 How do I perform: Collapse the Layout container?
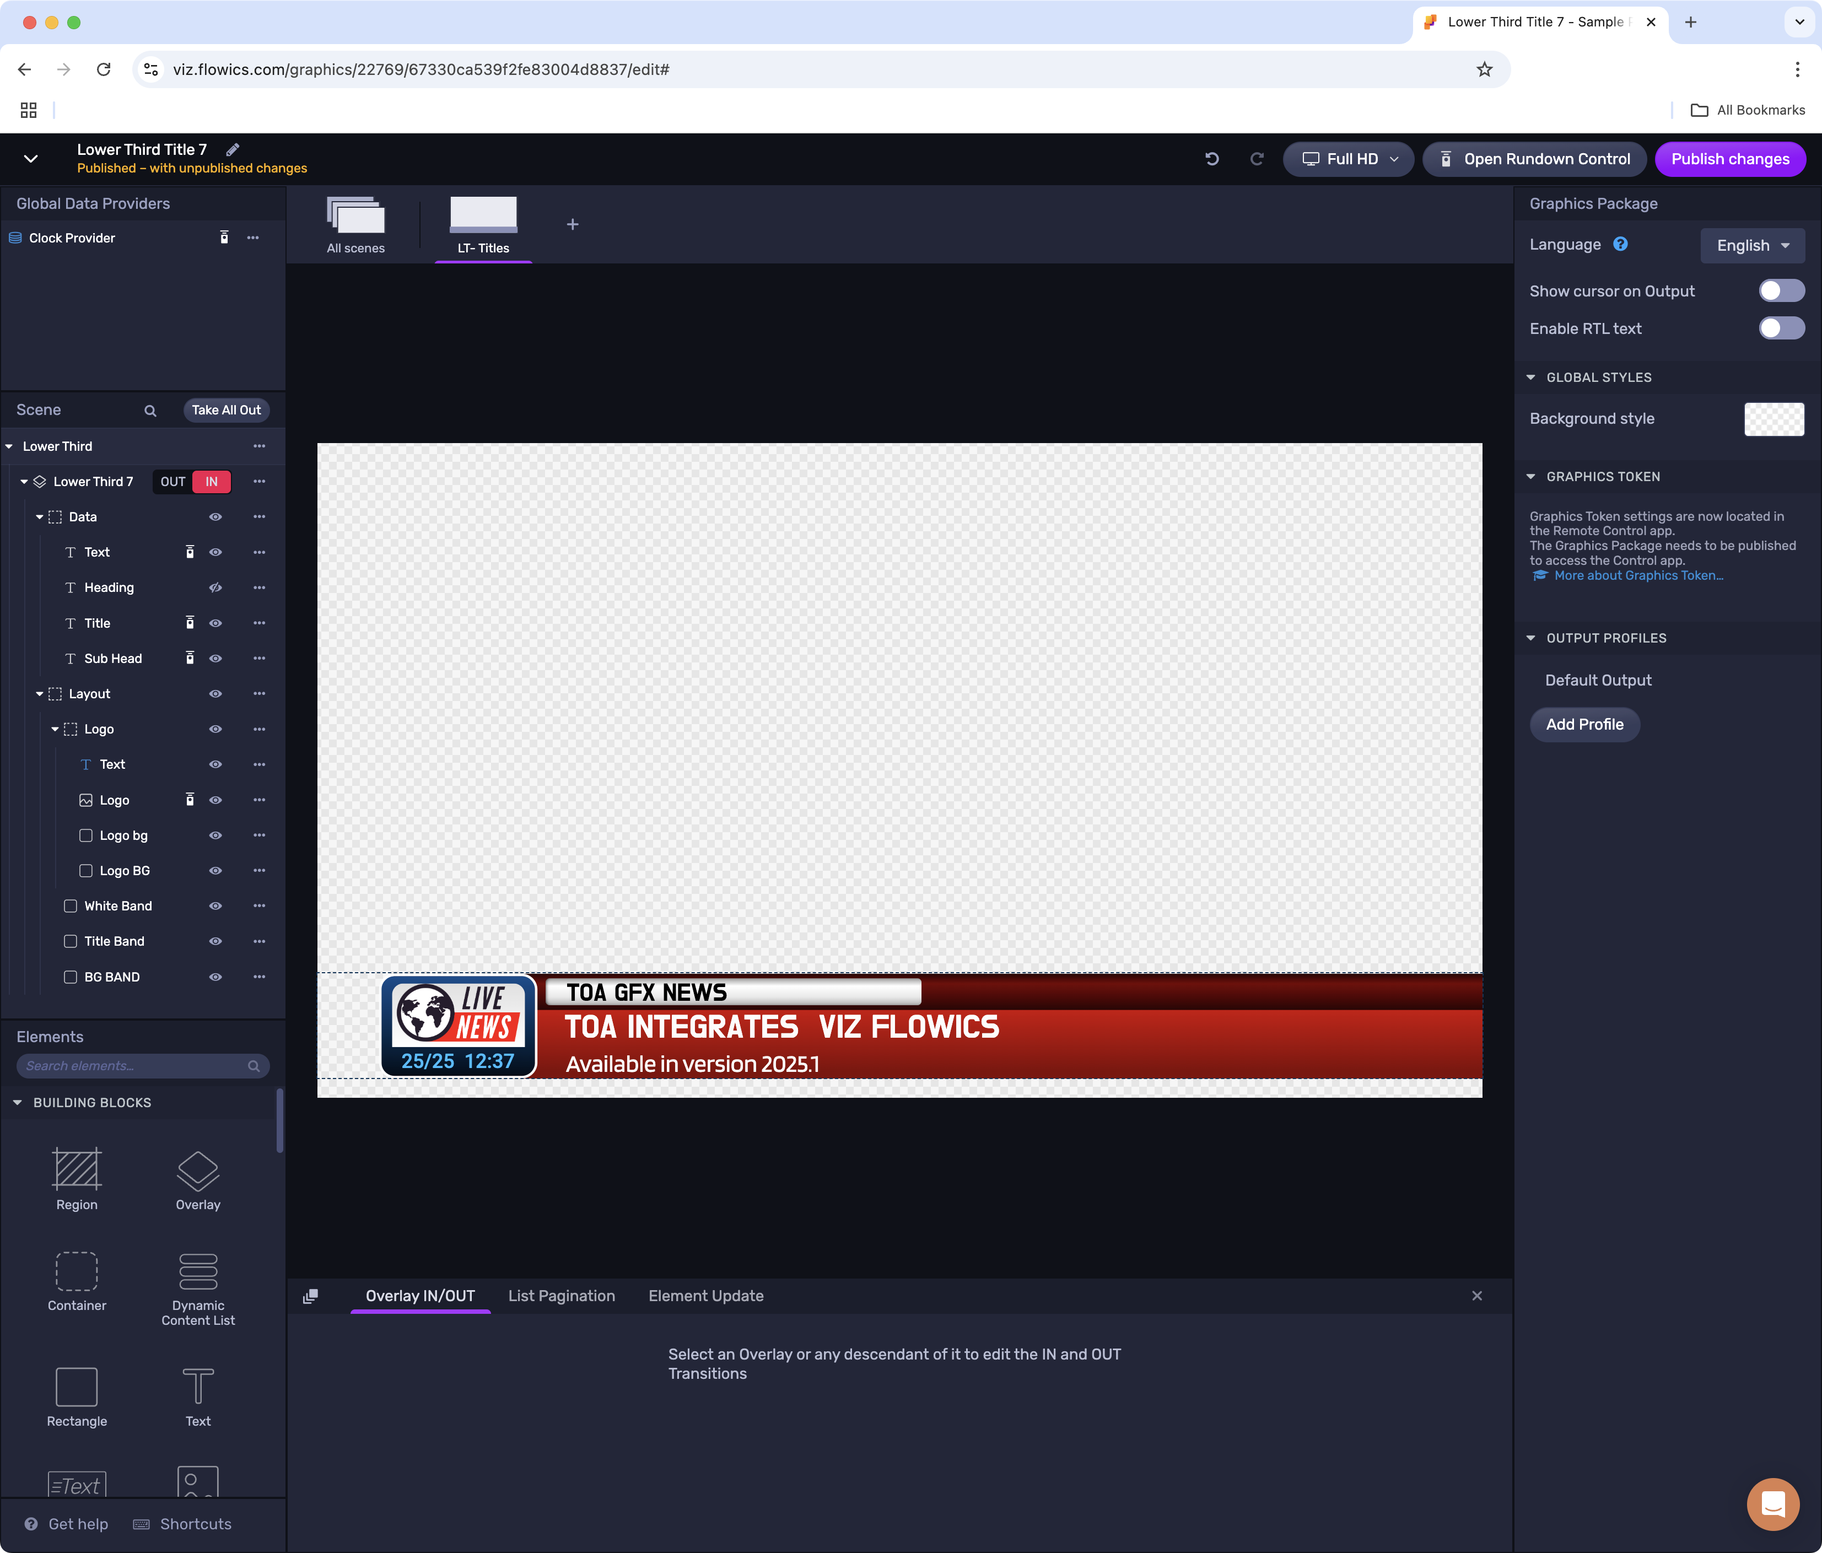[x=40, y=694]
